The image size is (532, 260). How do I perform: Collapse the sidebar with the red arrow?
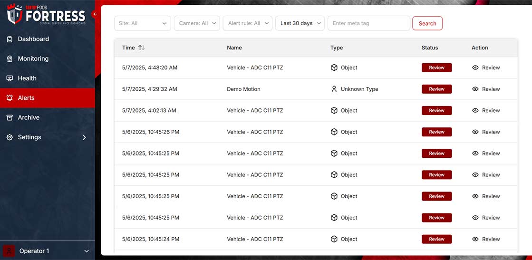[x=95, y=14]
